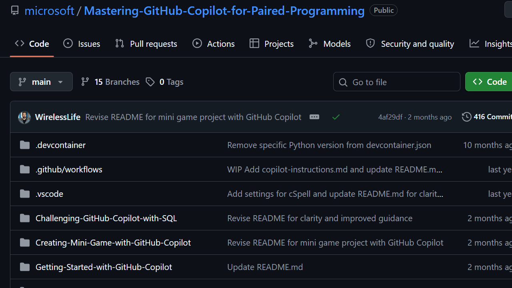
Task: View the 15 Branches list
Action: (x=110, y=82)
